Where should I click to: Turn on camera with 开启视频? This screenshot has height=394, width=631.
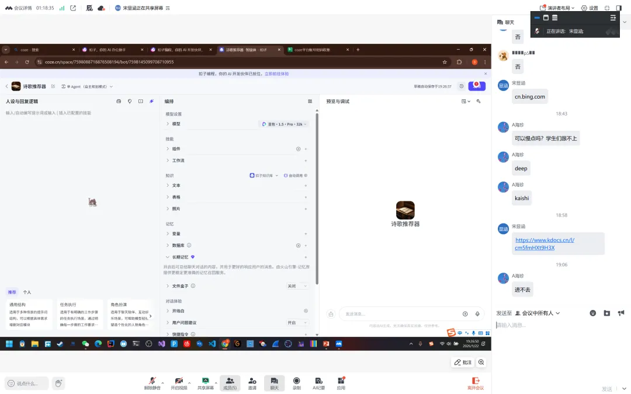(x=179, y=383)
